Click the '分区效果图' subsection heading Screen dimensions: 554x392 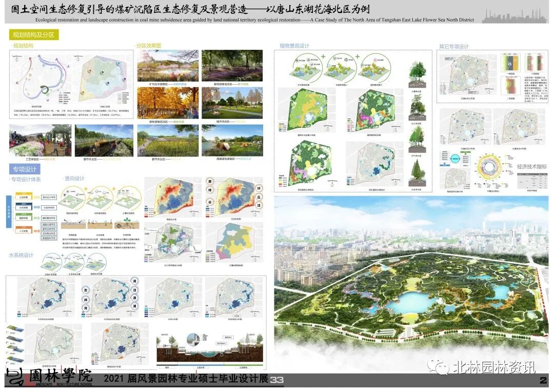[x=149, y=46]
